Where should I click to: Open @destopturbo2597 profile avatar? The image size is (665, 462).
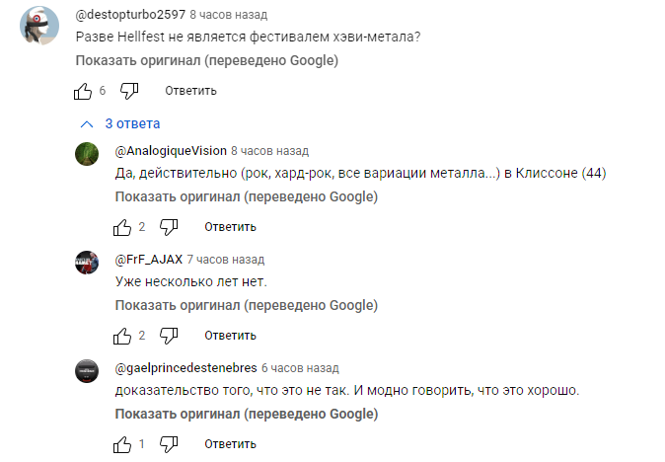[40, 27]
